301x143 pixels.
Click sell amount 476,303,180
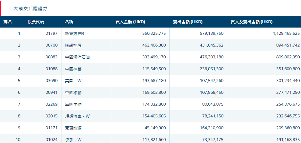[x=212, y=57]
